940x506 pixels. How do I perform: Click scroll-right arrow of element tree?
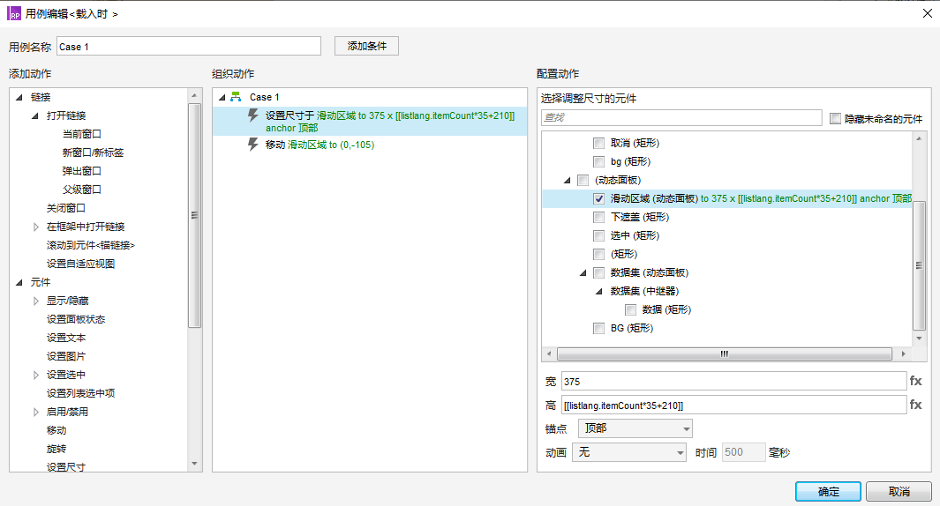(904, 353)
